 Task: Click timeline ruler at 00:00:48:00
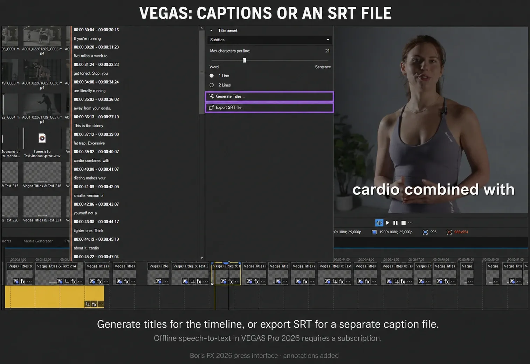(x=441, y=260)
